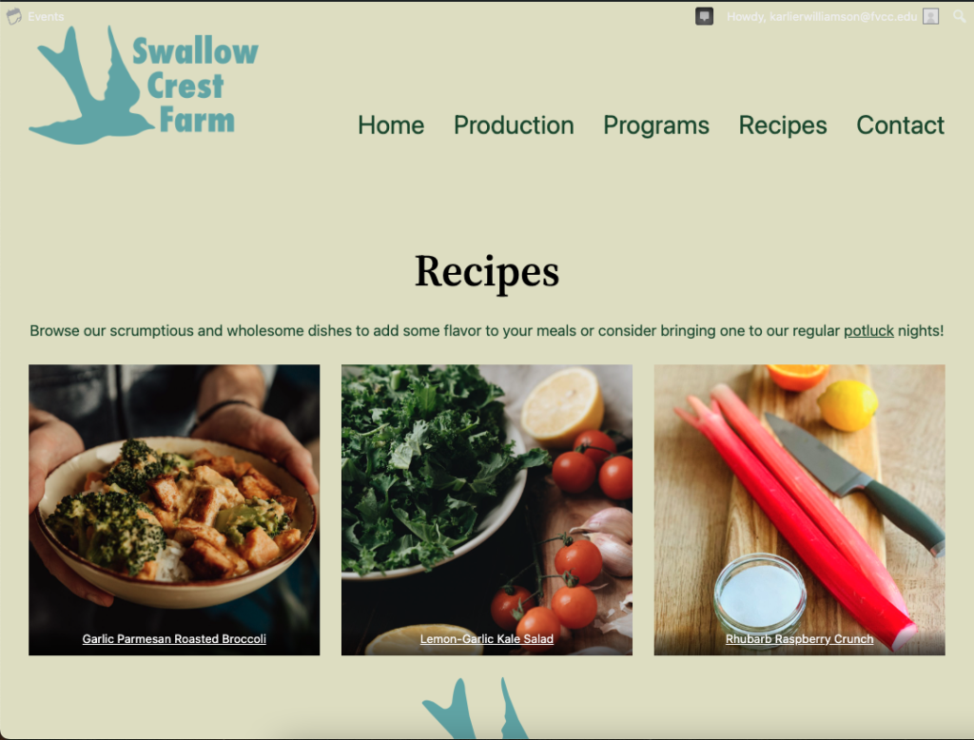Follow the potluck link in the intro text
This screenshot has width=974, height=740.
[868, 331]
